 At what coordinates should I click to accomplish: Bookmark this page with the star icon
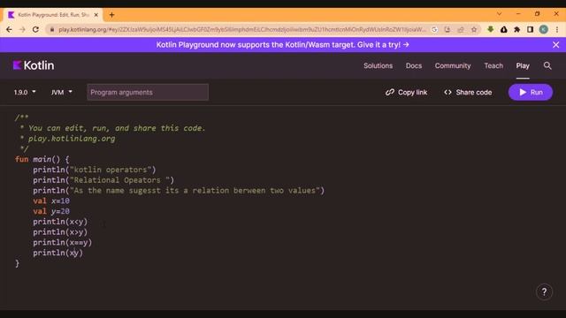coord(474,29)
